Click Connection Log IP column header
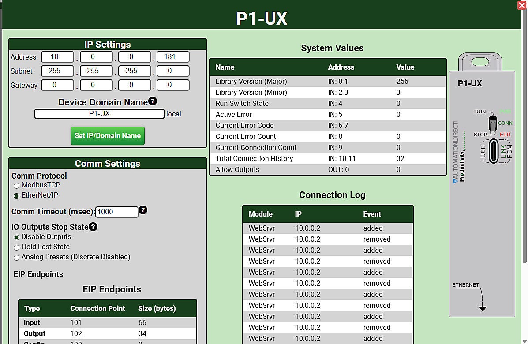This screenshot has height=344, width=528. tap(298, 214)
